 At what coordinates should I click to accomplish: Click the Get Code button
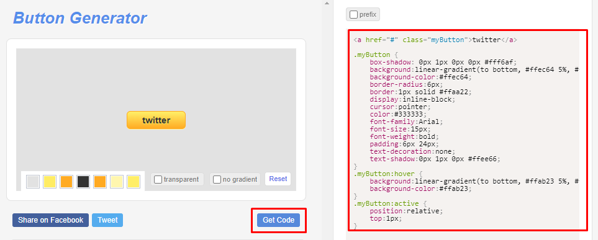(278, 220)
